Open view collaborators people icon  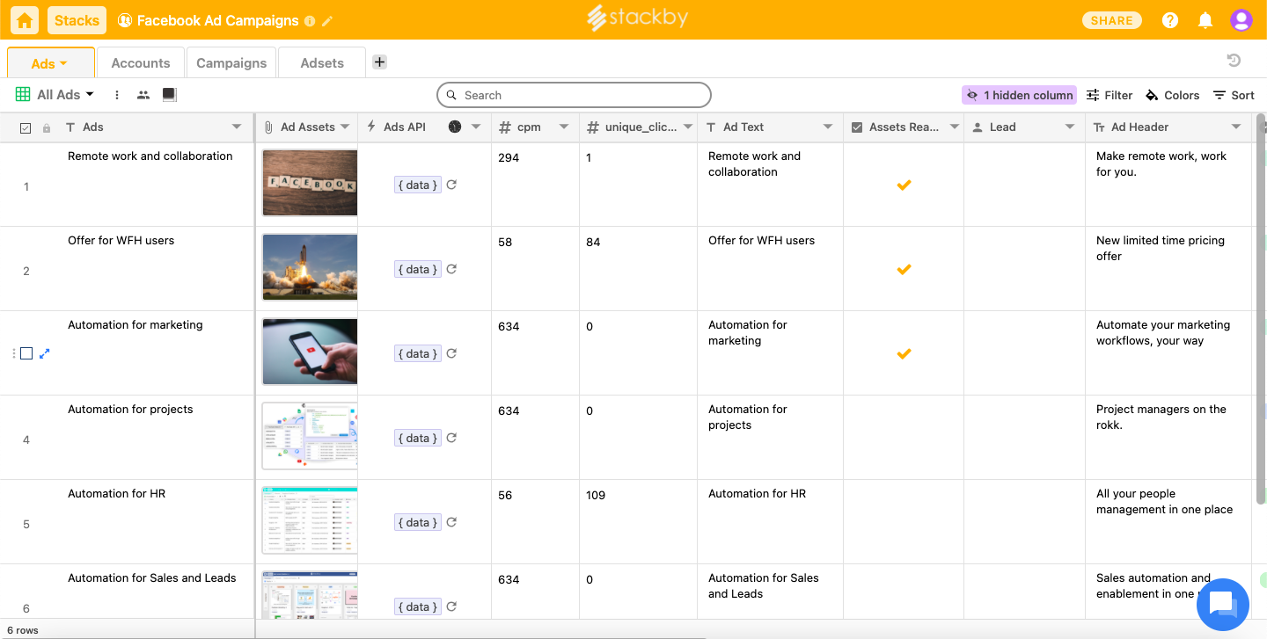tap(143, 95)
